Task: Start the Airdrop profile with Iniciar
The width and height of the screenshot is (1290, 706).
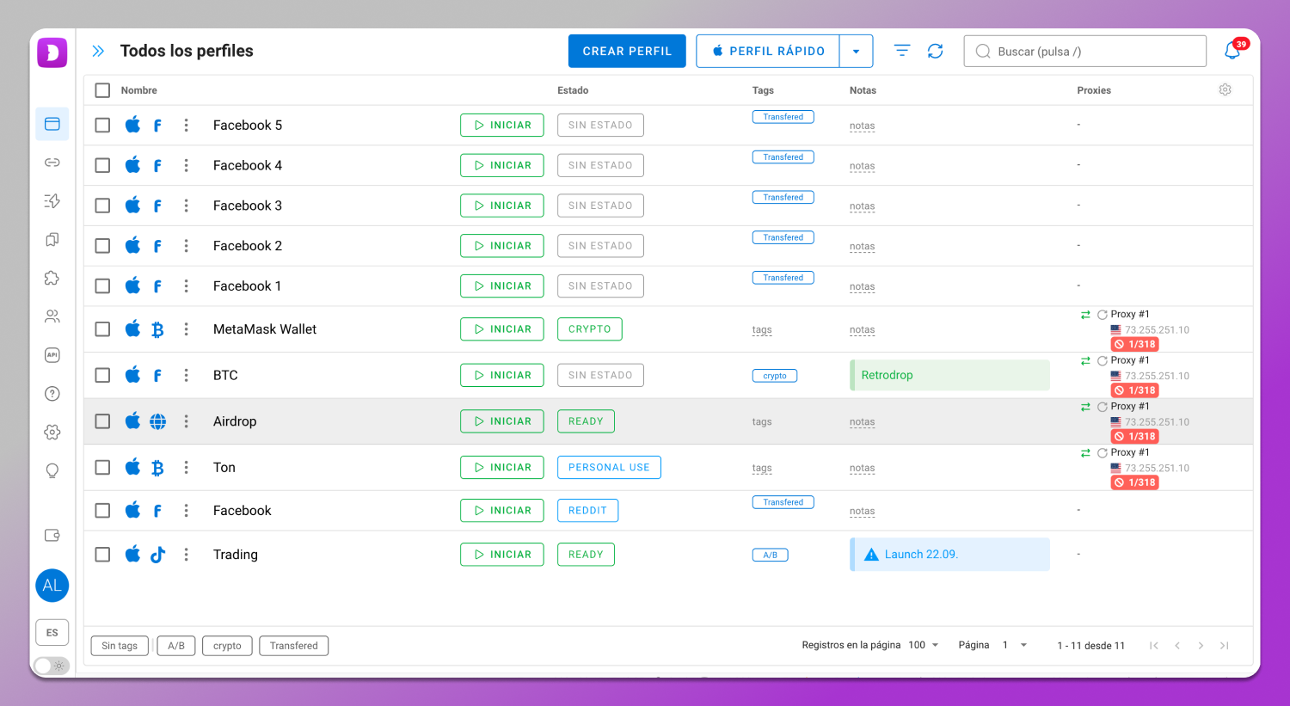Action: pos(502,421)
